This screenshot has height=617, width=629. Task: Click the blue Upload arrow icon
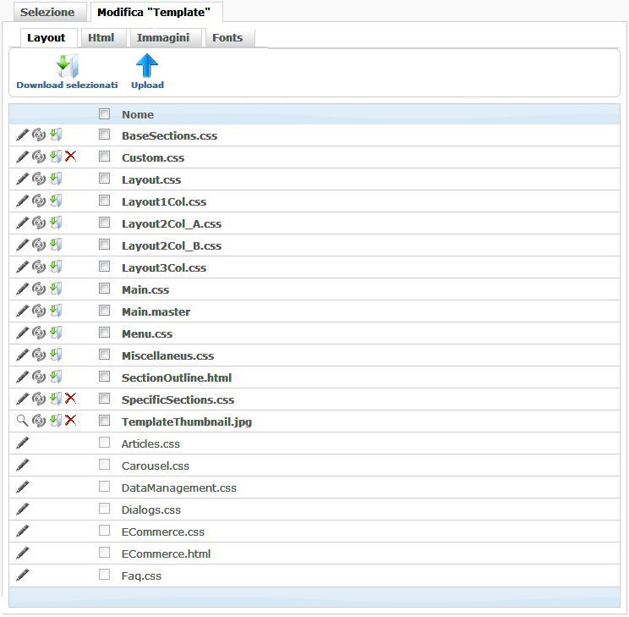point(147,66)
